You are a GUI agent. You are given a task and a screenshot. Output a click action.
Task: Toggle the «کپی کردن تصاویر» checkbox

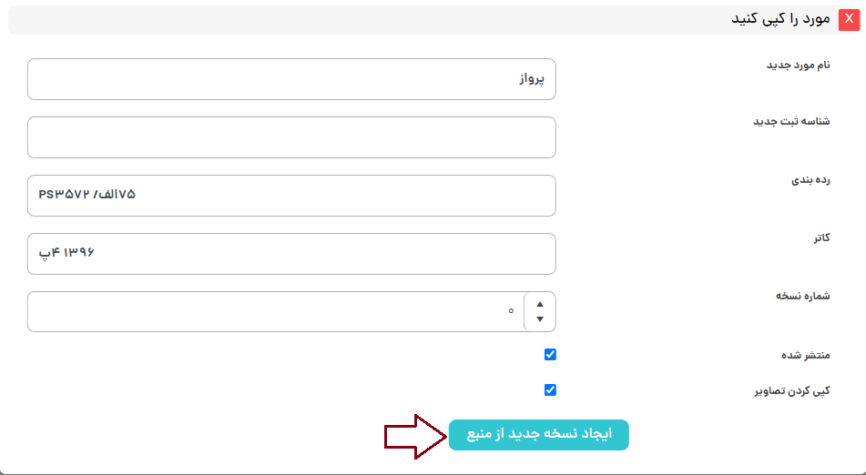coord(550,390)
